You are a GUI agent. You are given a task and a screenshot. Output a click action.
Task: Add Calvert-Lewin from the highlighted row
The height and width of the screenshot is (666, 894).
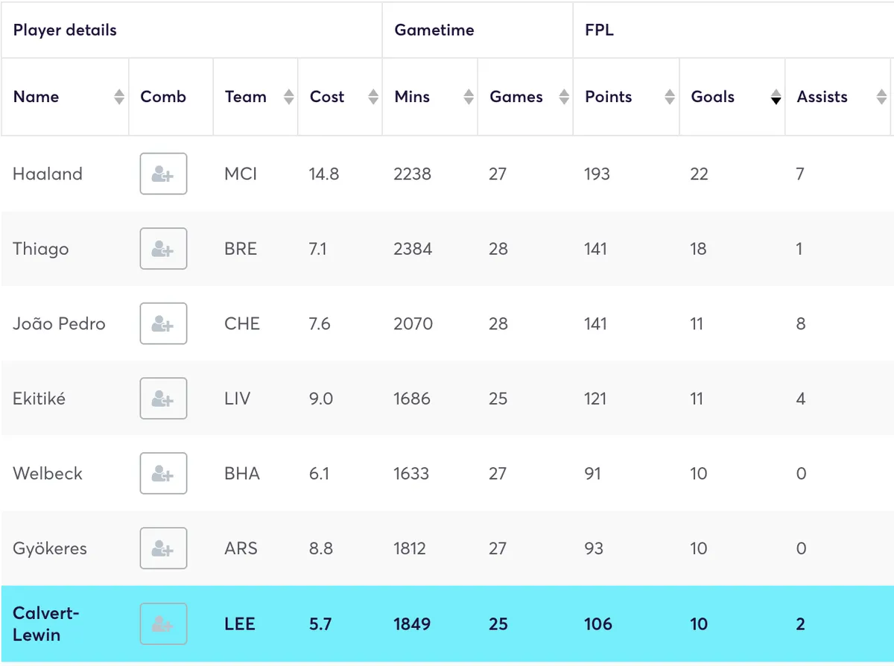(x=163, y=624)
